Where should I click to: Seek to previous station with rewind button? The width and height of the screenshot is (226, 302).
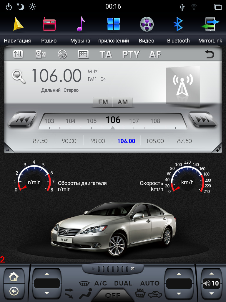22,119
